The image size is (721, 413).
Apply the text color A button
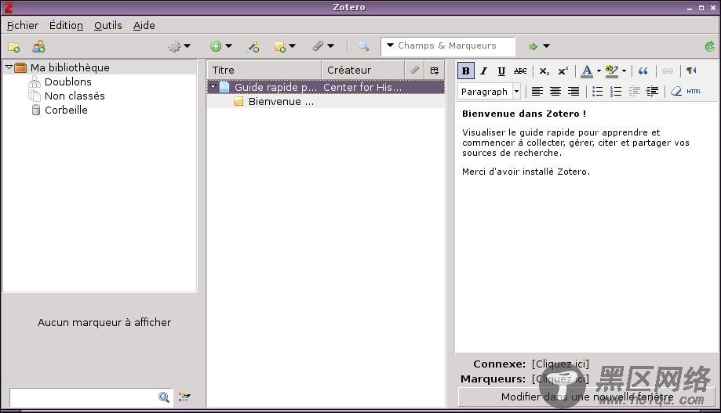coord(587,71)
